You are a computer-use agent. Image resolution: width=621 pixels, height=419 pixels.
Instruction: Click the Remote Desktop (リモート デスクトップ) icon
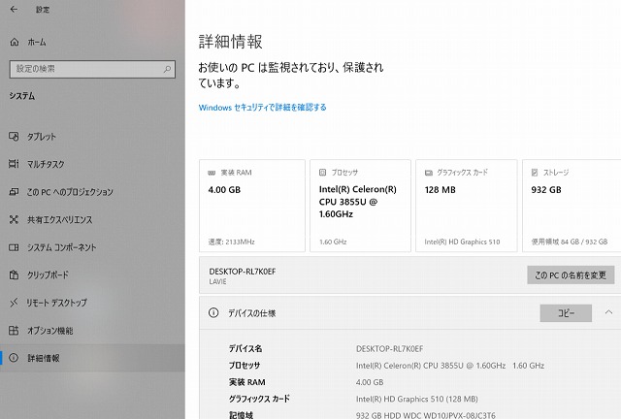click(x=14, y=303)
